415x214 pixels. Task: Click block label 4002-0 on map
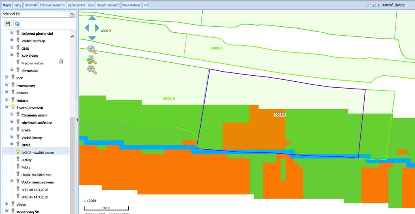(x=216, y=48)
